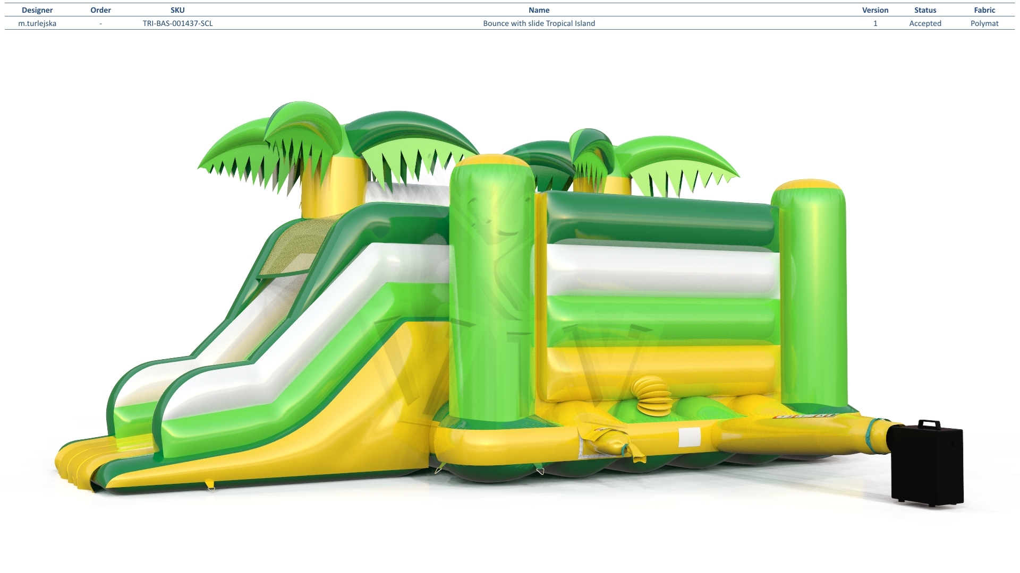The height and width of the screenshot is (573, 1020).
Task: Select the name Bounce with slide Tropical Island
Action: [539, 23]
